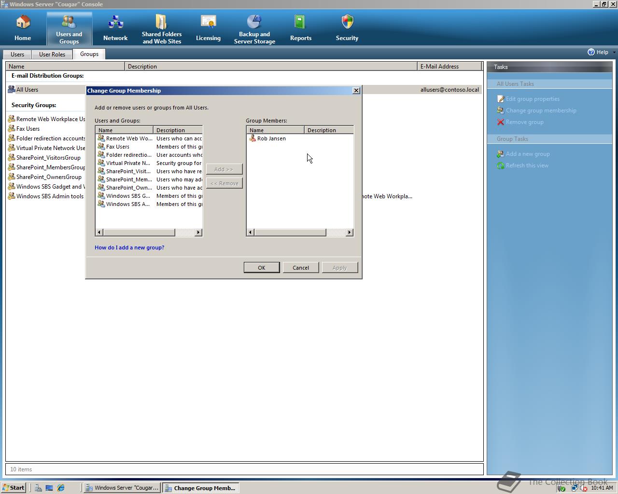Click Remote Web Wo... group icon in dialog
This screenshot has height=494, width=618.
pyautogui.click(x=101, y=138)
